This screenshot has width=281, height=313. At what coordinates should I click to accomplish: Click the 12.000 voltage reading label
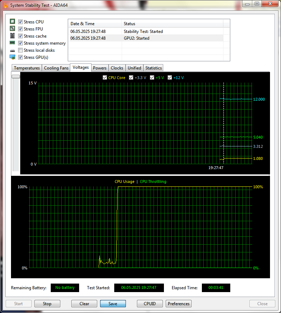pyautogui.click(x=259, y=99)
